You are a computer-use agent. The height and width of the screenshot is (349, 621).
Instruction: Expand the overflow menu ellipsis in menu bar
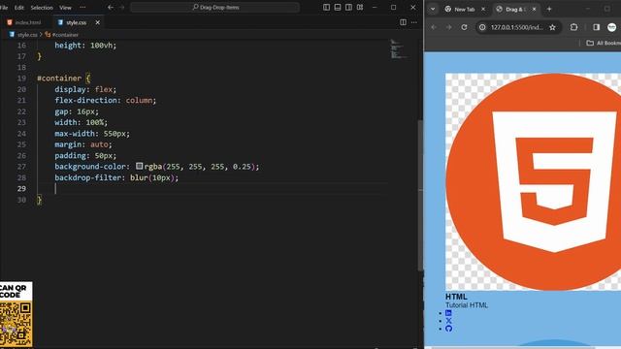82,7
